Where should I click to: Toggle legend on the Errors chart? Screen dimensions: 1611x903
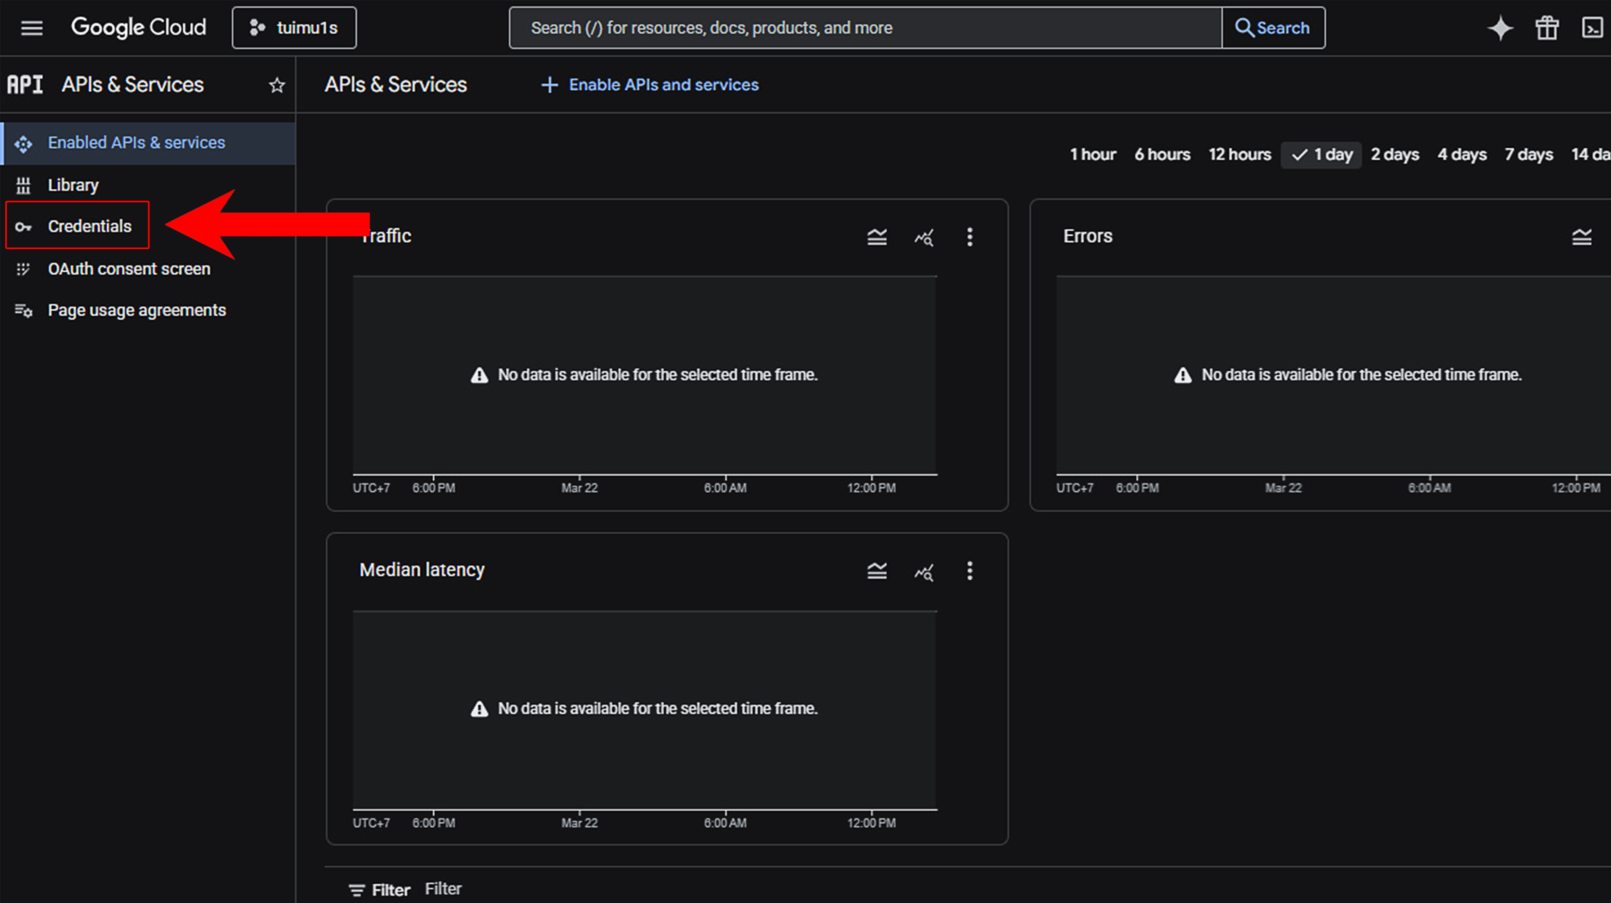pos(1582,237)
